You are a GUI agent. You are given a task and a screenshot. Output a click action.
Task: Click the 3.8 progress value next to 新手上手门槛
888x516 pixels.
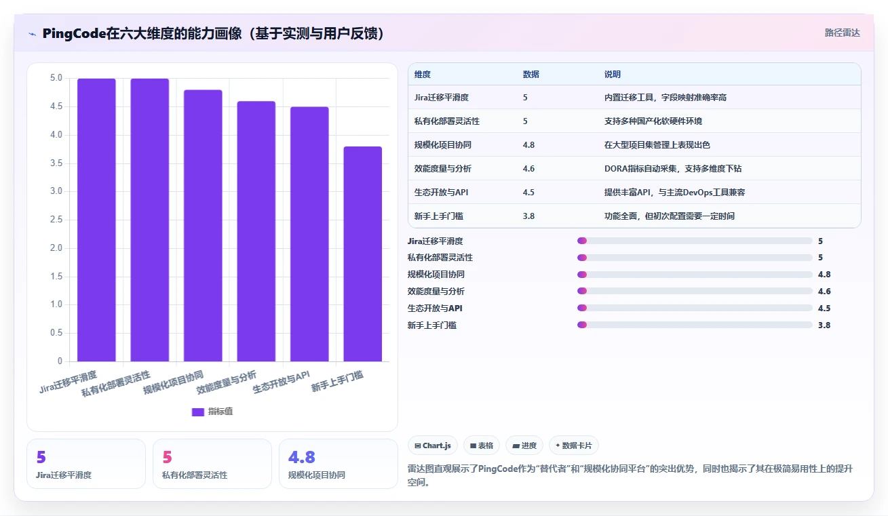pos(824,325)
